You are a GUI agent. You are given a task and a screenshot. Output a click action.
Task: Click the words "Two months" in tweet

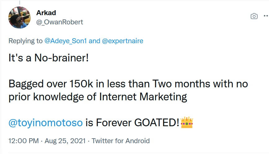[183, 84]
